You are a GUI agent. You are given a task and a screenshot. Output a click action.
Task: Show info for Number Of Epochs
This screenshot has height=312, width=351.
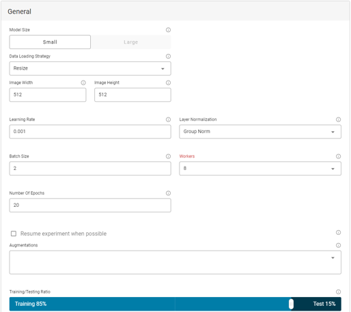(168, 193)
